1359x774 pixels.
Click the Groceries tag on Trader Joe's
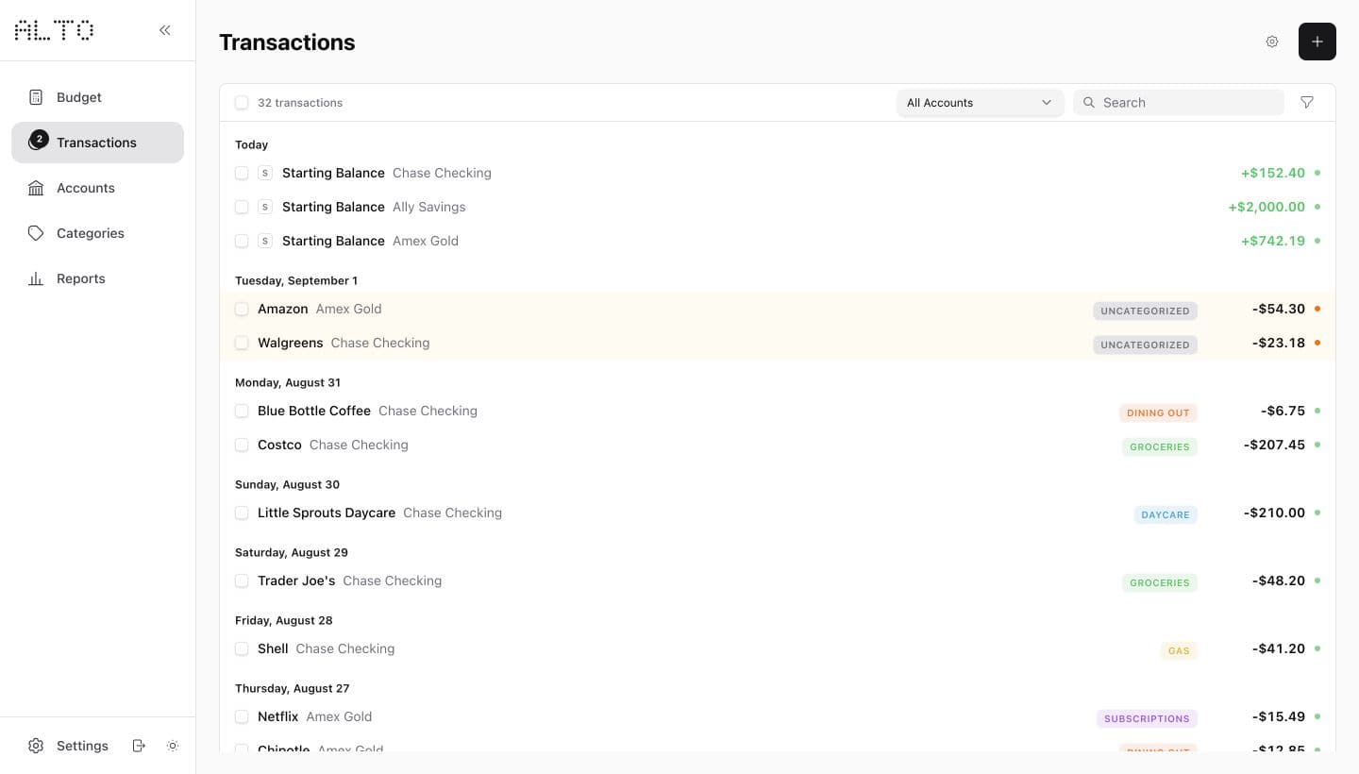coord(1160,582)
